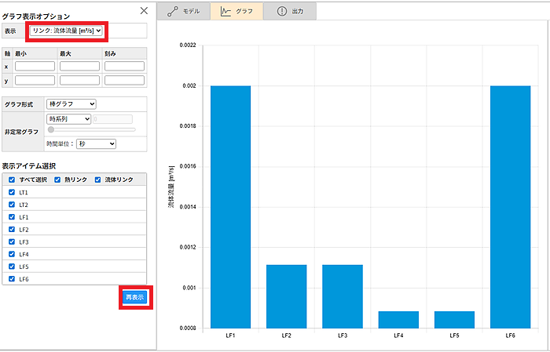Viewport: 550px width, 352px height.
Task: Uncheck the LF6 item checkbox
Action: (x=11, y=279)
